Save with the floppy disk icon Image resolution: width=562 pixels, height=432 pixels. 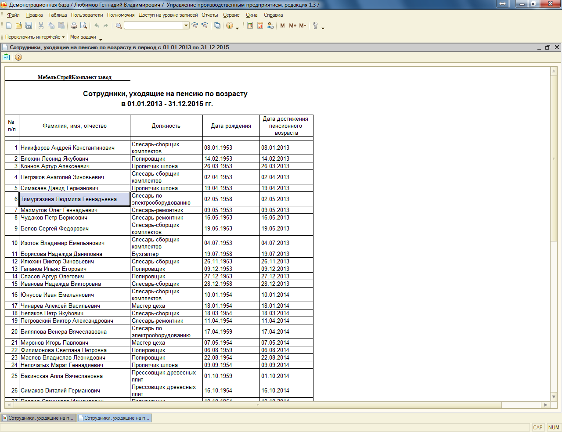point(29,26)
